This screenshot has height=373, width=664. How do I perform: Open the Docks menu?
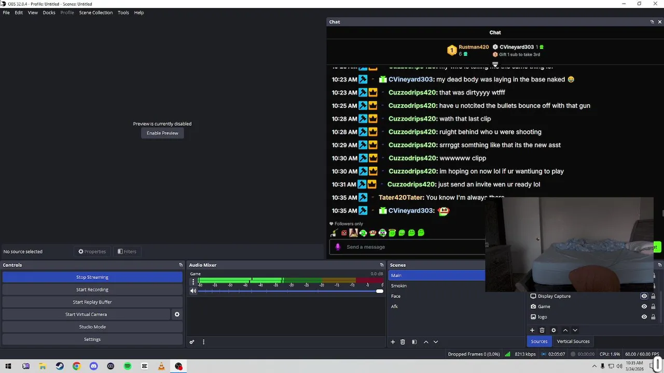tap(49, 12)
